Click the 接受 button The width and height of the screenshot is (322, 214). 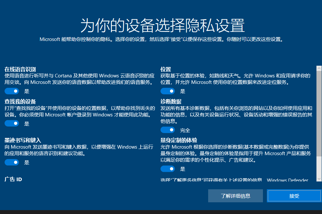294,196
